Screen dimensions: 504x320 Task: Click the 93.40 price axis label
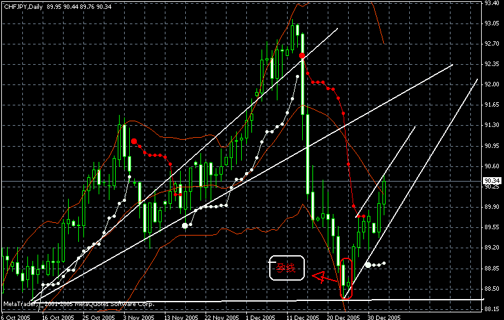pos(492,3)
